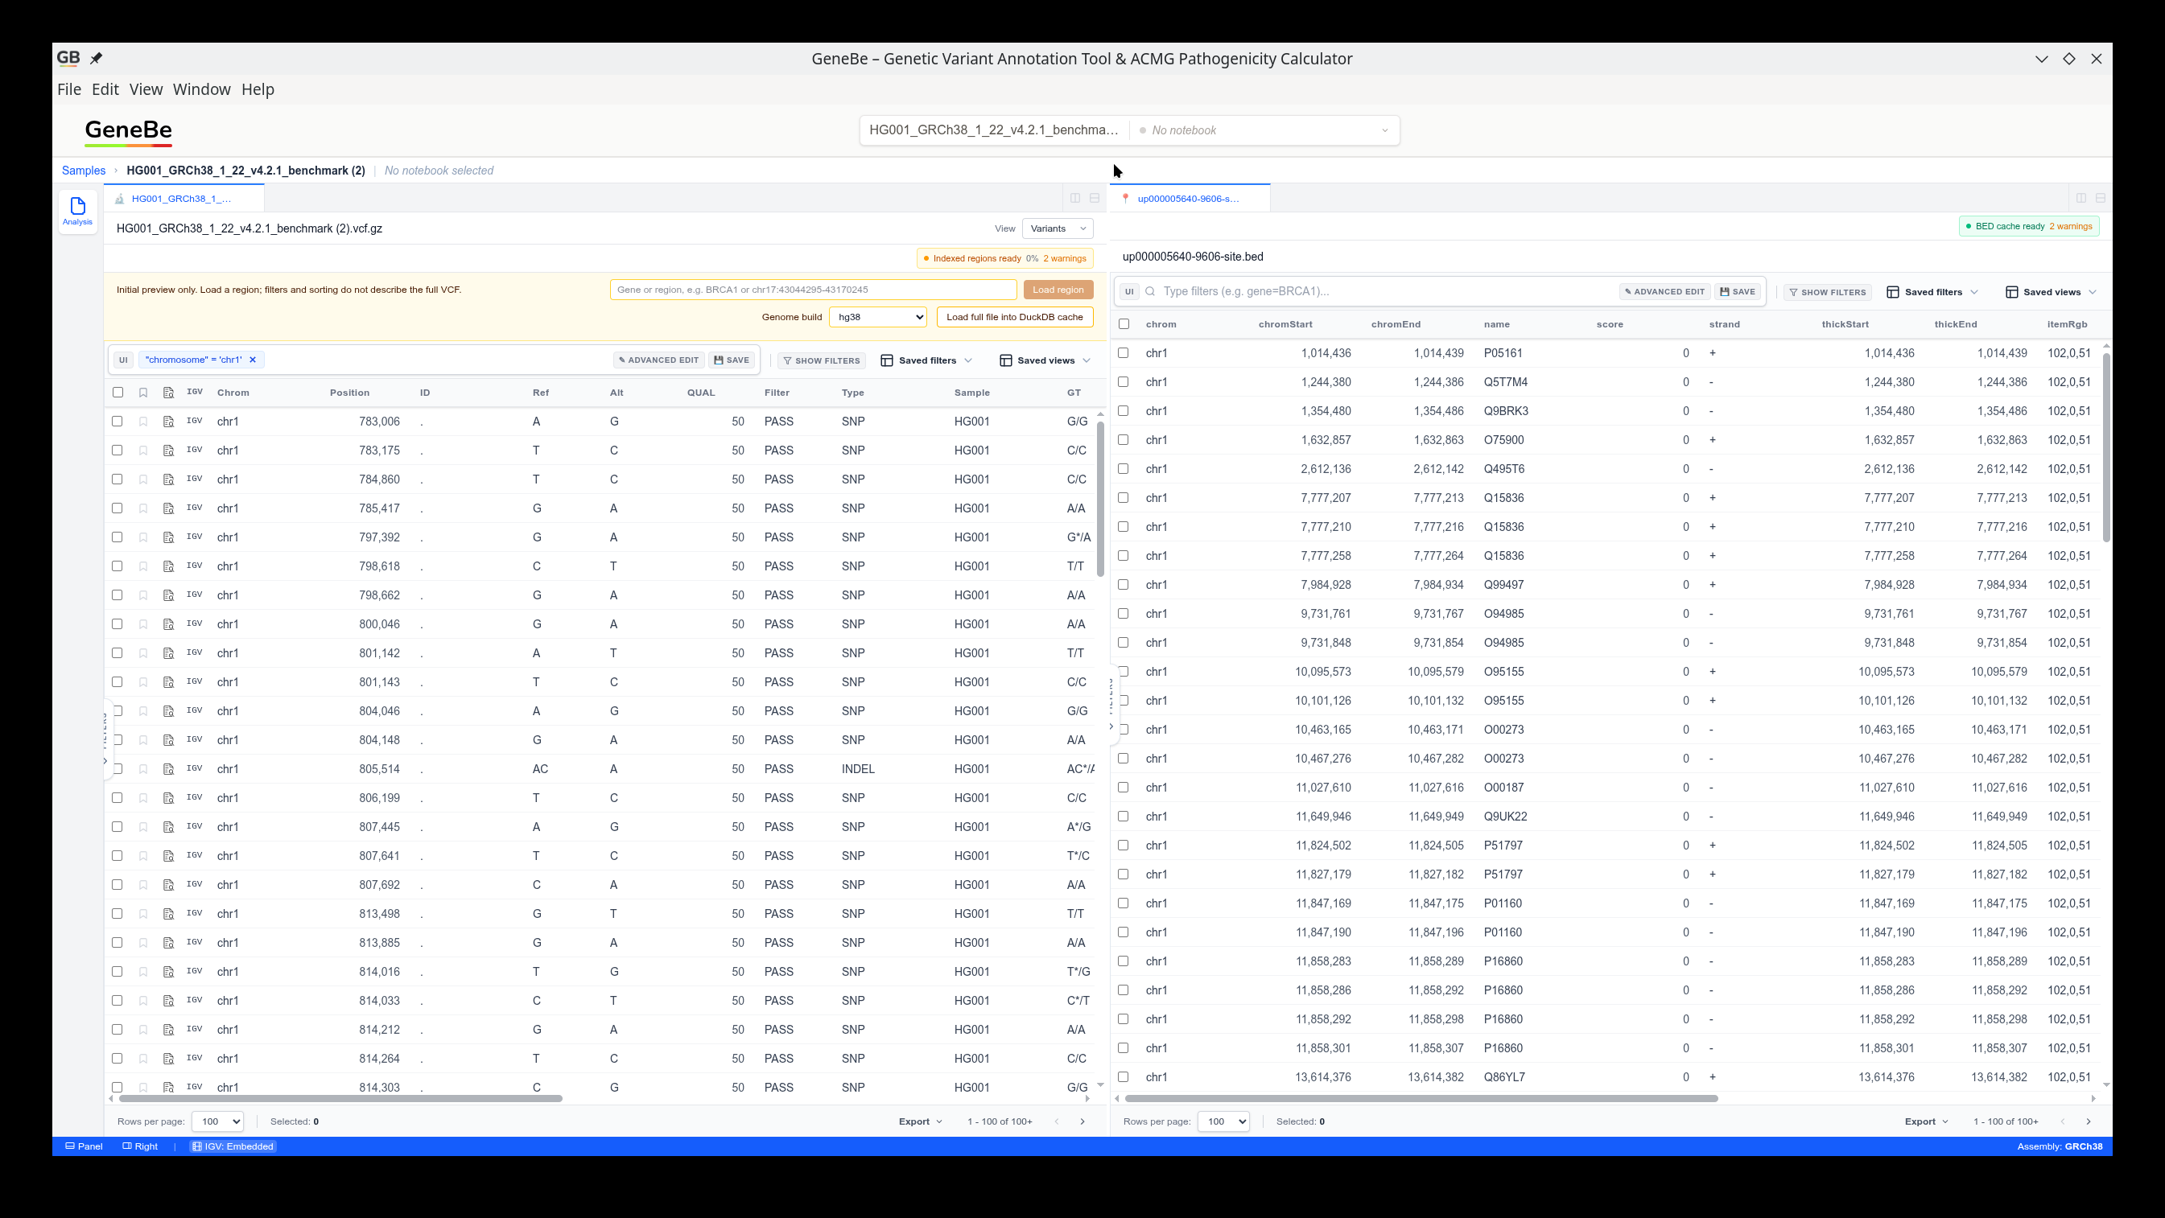
Task: Check the BED row named Q86YL7
Action: pos(1124,1077)
